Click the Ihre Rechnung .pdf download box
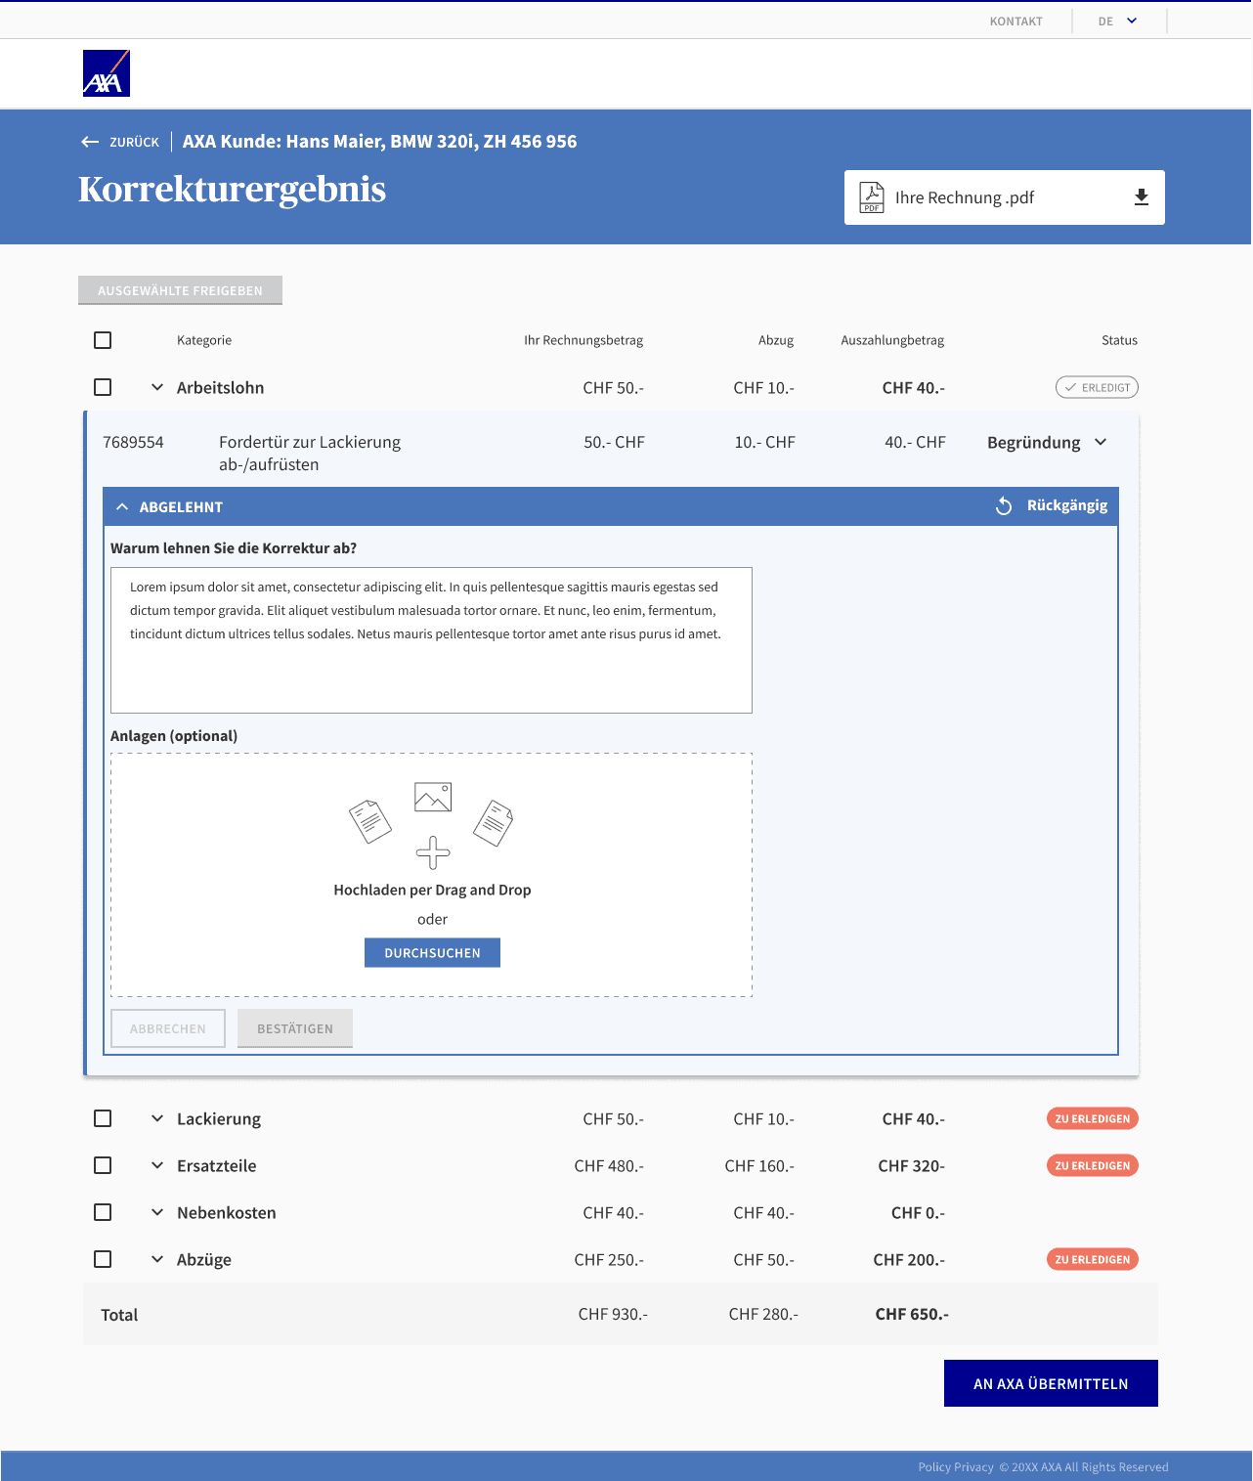 click(x=1005, y=197)
